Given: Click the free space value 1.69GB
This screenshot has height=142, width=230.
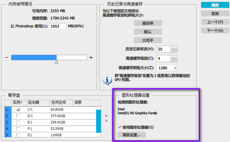Looking at the screenshot, I should pyautogui.click(x=56, y=135).
